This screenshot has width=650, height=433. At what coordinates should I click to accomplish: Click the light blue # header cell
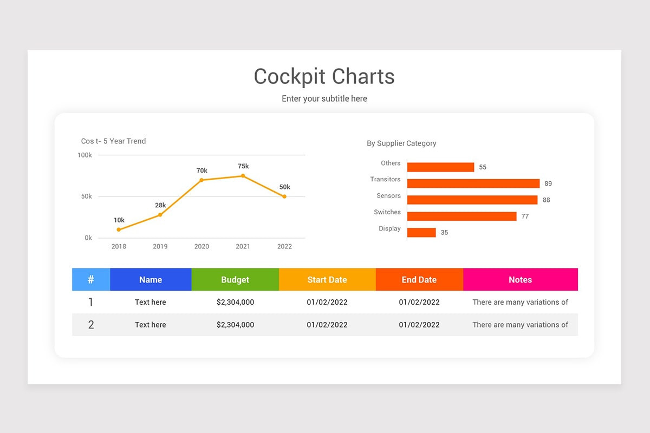[91, 279]
